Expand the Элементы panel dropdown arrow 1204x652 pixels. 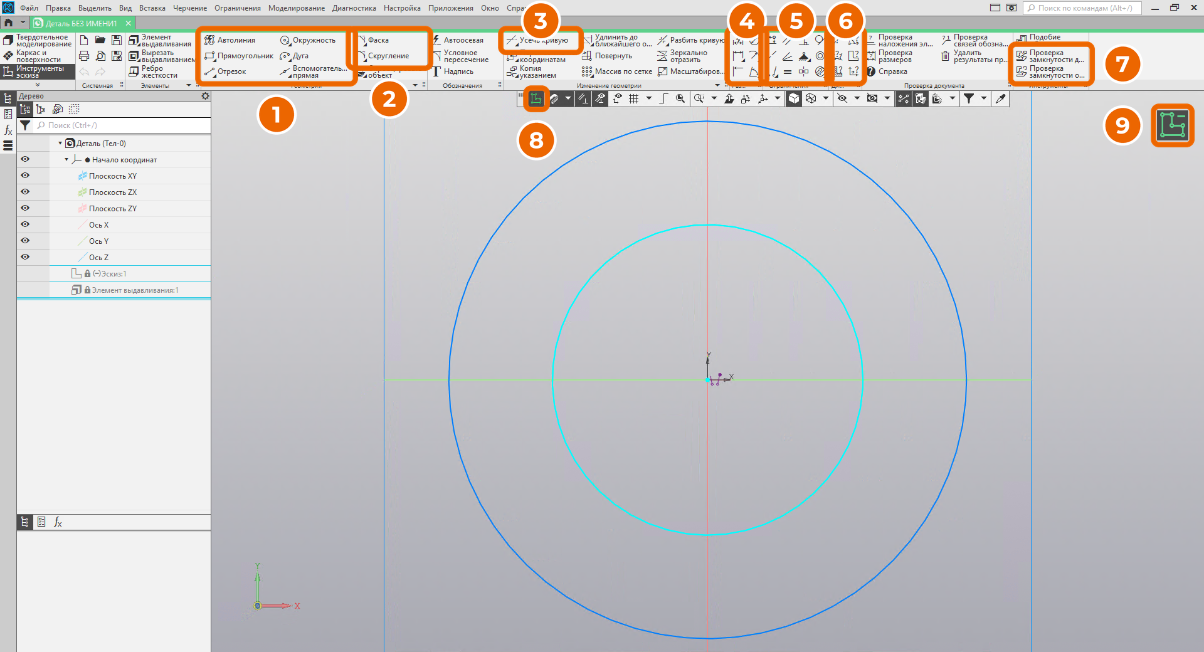tap(189, 85)
